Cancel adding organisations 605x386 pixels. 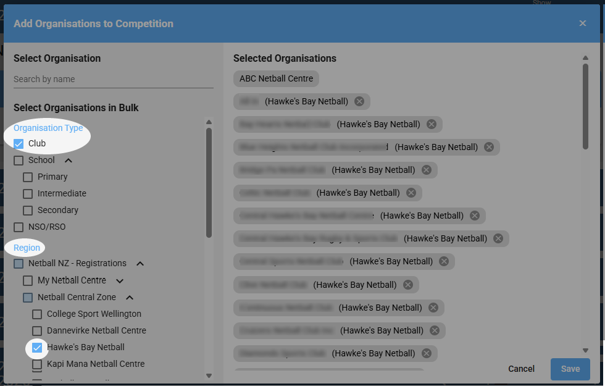point(521,369)
